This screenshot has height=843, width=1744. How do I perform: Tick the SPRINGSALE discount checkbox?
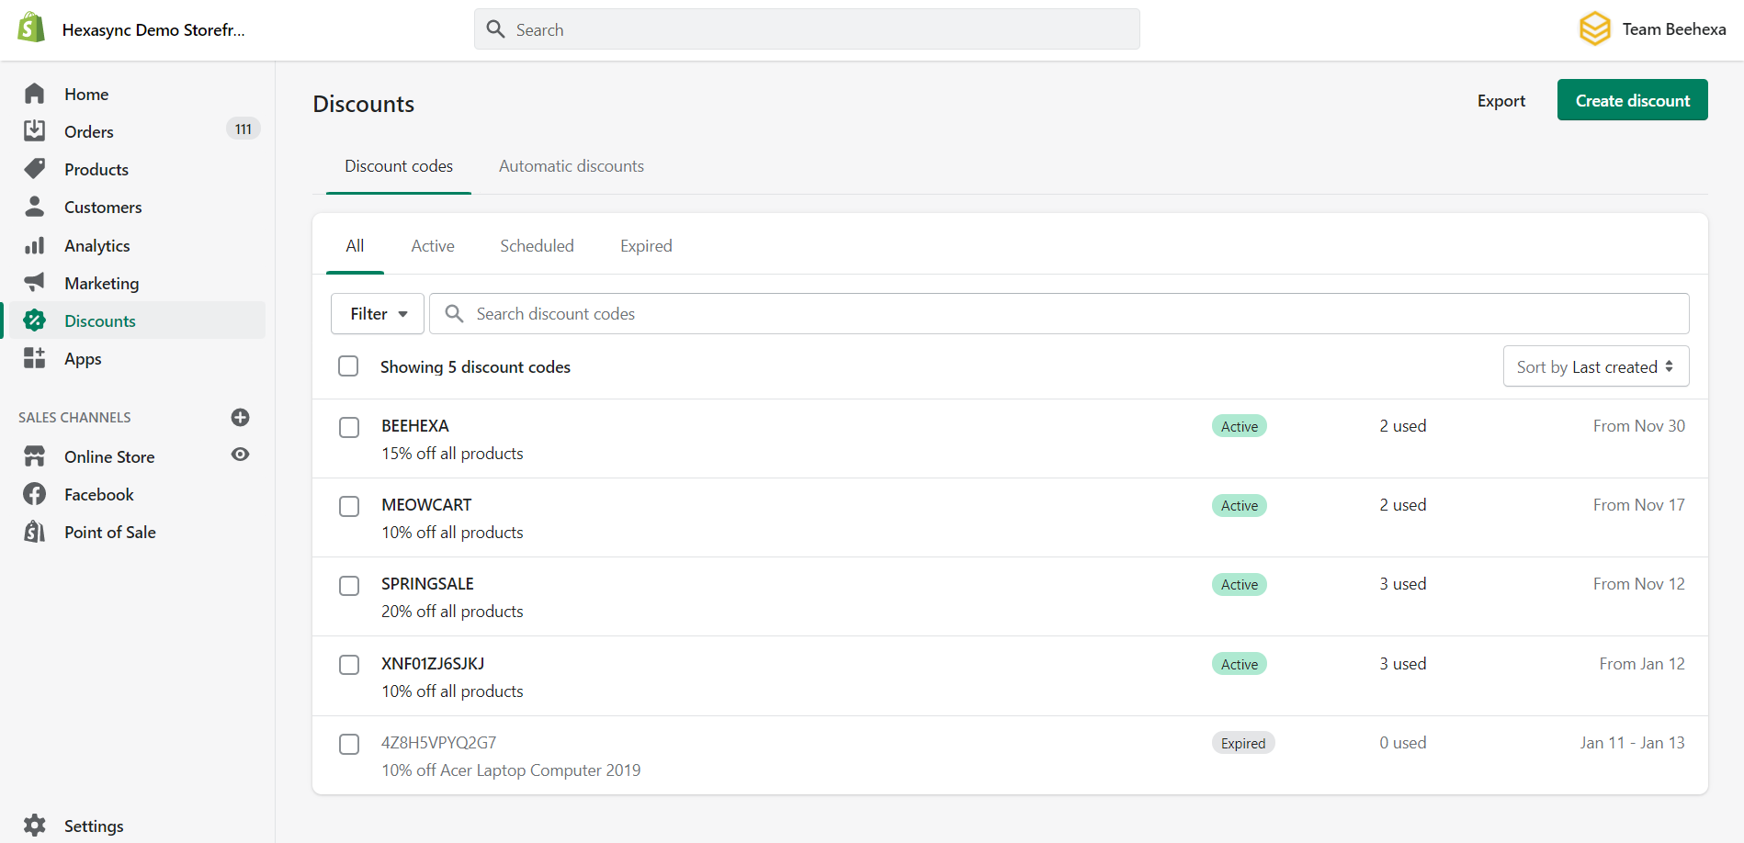pyautogui.click(x=349, y=585)
